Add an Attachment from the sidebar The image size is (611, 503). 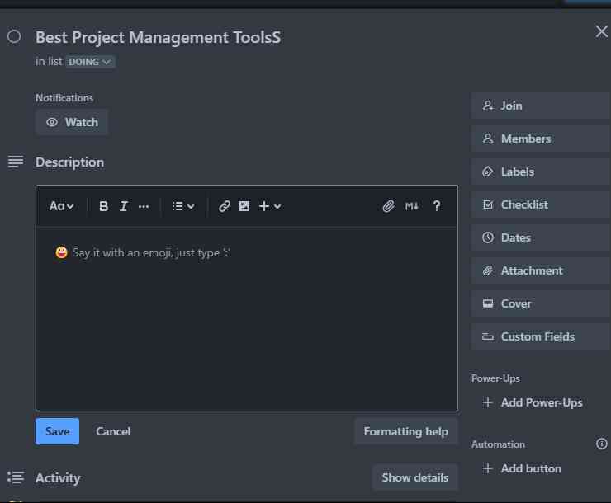click(x=541, y=270)
